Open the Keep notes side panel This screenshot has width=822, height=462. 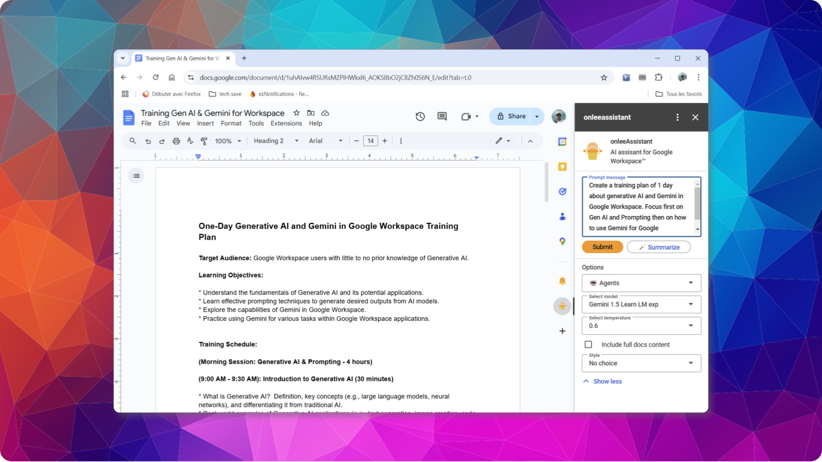[x=563, y=167]
